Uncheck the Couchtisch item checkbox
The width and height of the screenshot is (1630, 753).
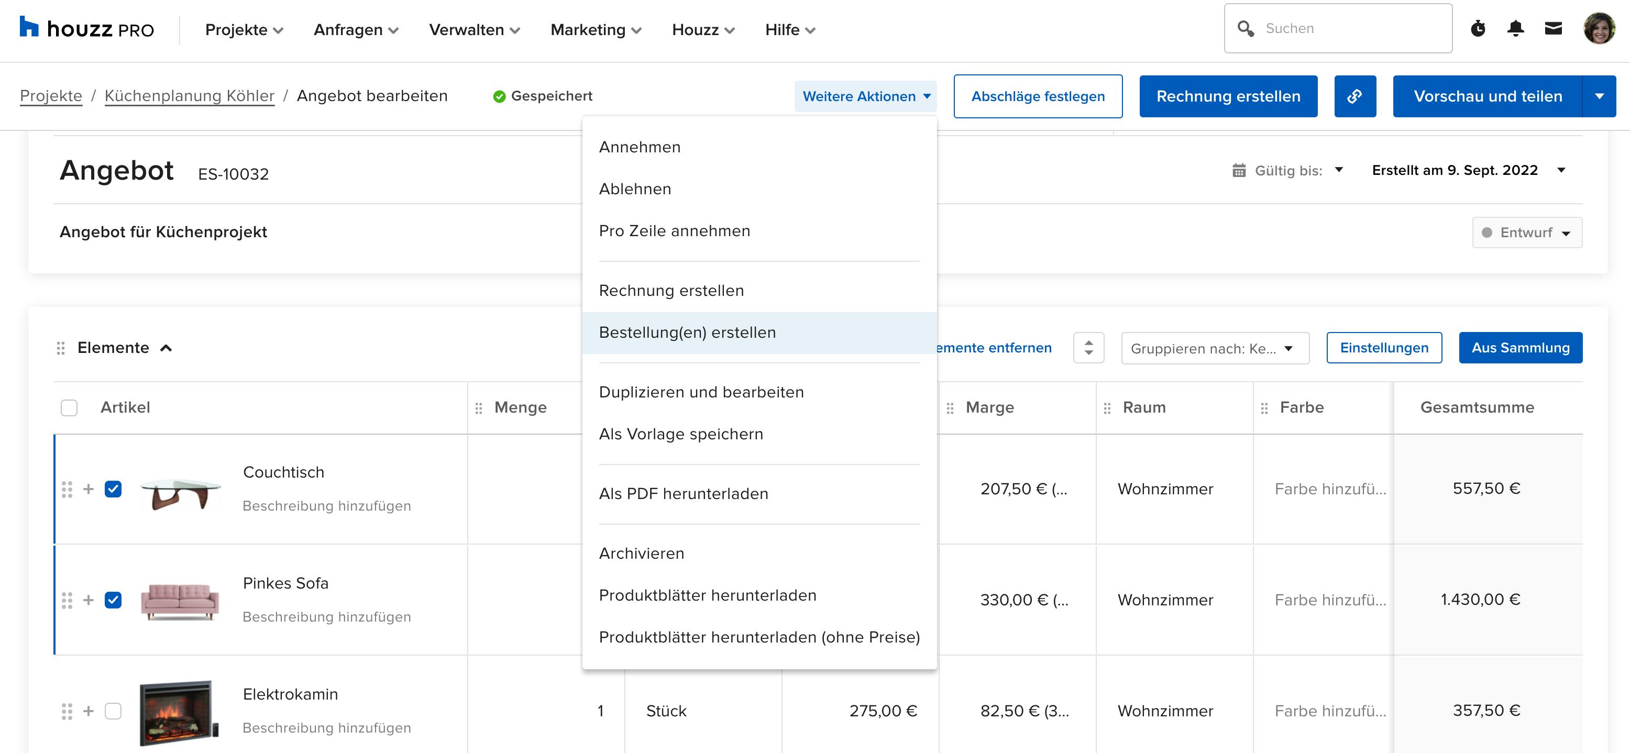[x=113, y=489]
